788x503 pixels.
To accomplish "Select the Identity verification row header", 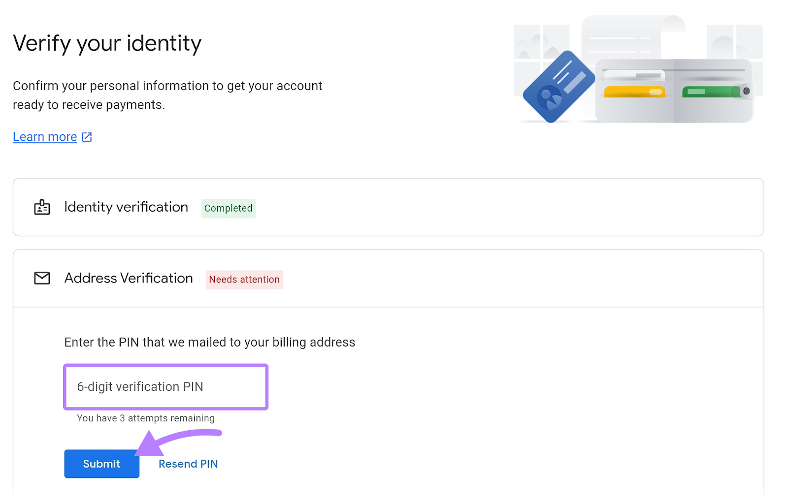I will click(126, 207).
